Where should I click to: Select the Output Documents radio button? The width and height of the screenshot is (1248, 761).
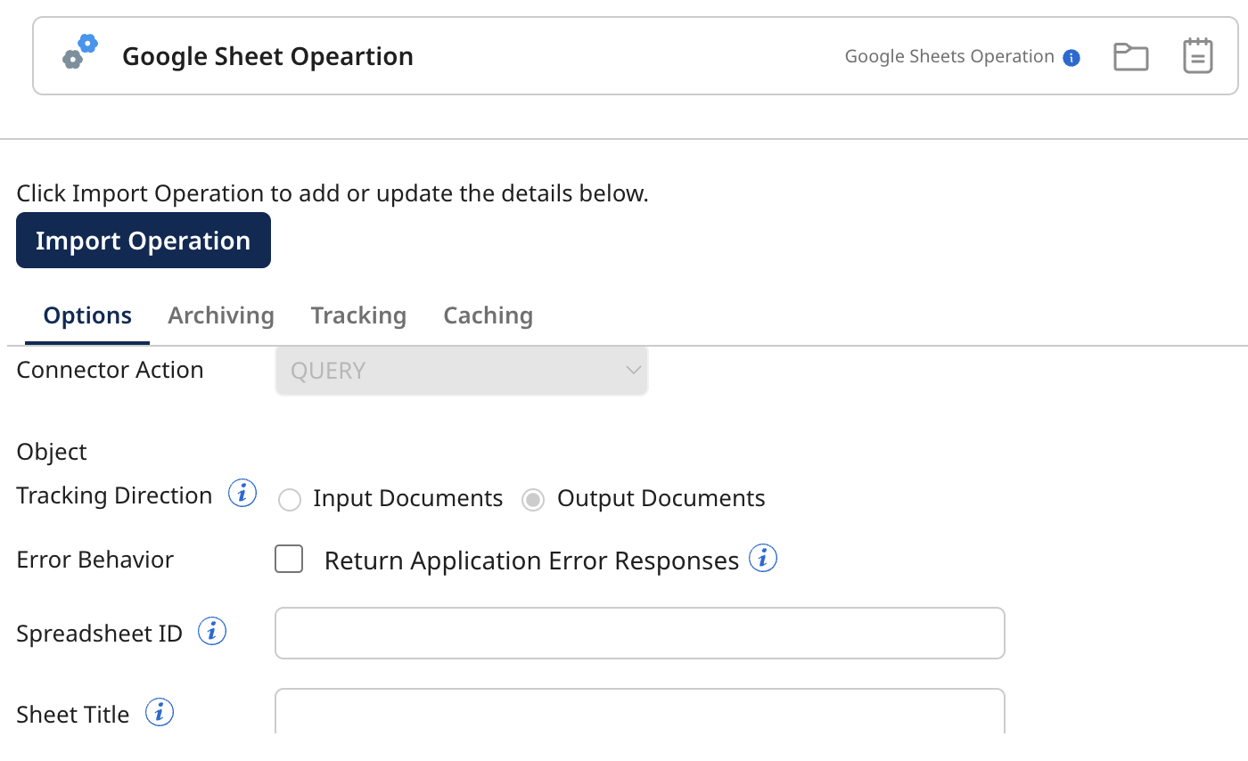point(532,500)
